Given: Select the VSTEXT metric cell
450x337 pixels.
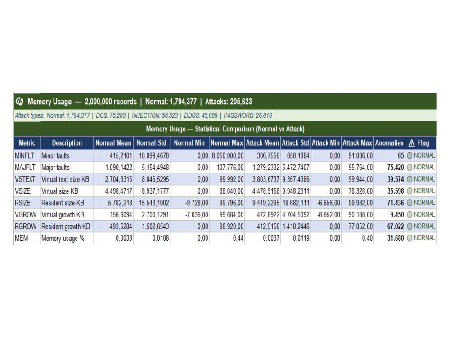Looking at the screenshot, I should 27,179.
